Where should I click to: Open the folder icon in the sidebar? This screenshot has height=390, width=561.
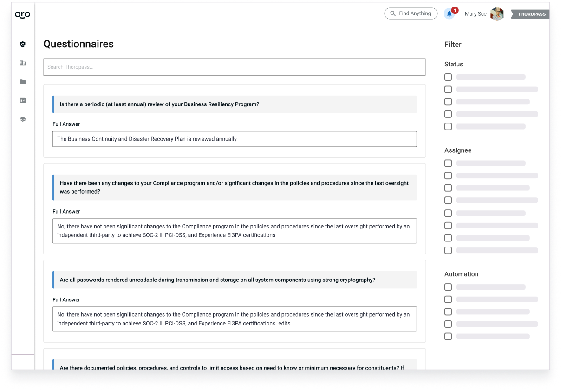(x=23, y=82)
